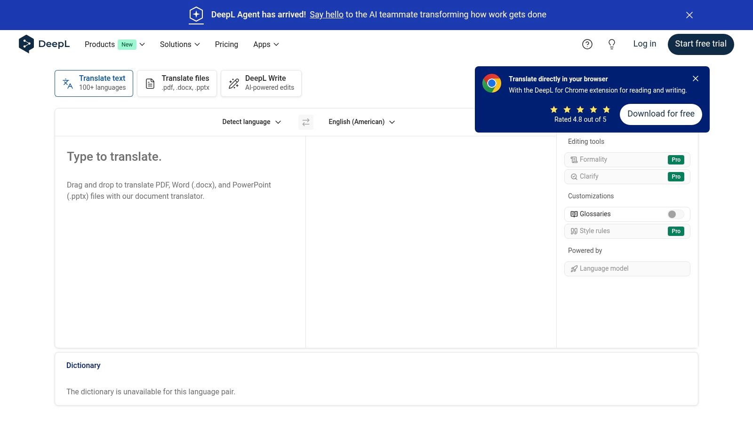Open the Solutions menu
Viewport: 753px width, 423px height.
(180, 44)
